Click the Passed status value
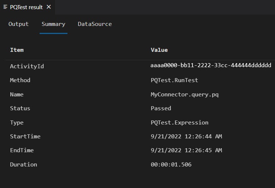Image resolution: width=275 pixels, height=188 pixels. click(x=161, y=108)
